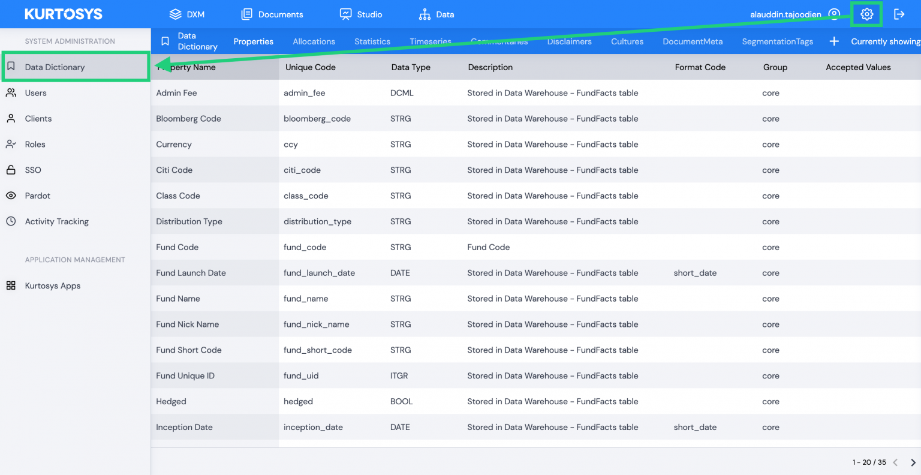
Task: Open the Currently showing filter dropdown
Action: click(886, 41)
